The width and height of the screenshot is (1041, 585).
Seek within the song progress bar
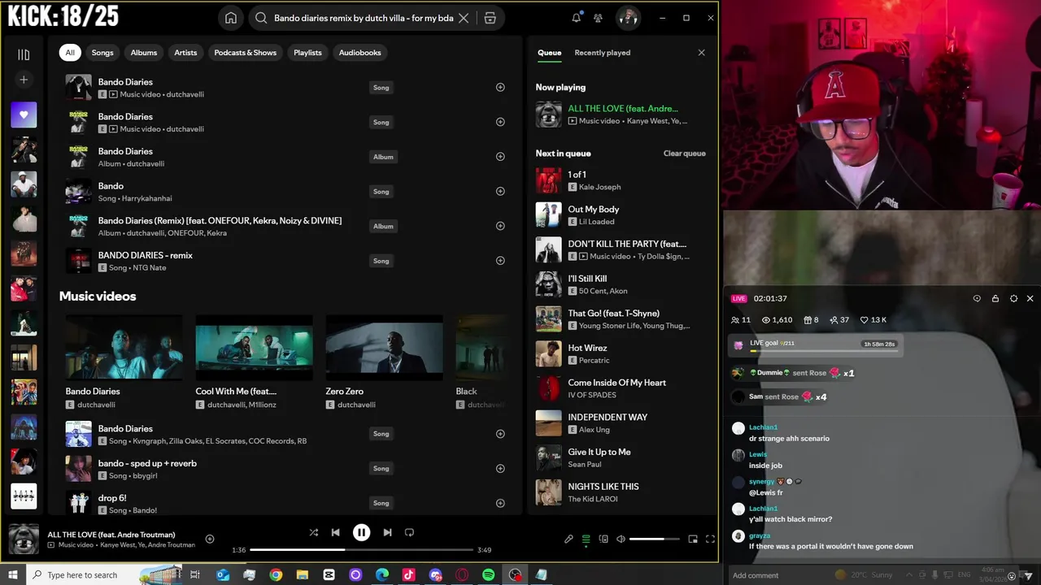[361, 550]
